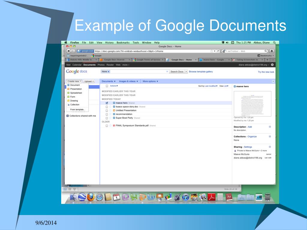Viewport: 307px width, 230px height.
Task: Launch Google Earth from the Dock
Action: 82,197
